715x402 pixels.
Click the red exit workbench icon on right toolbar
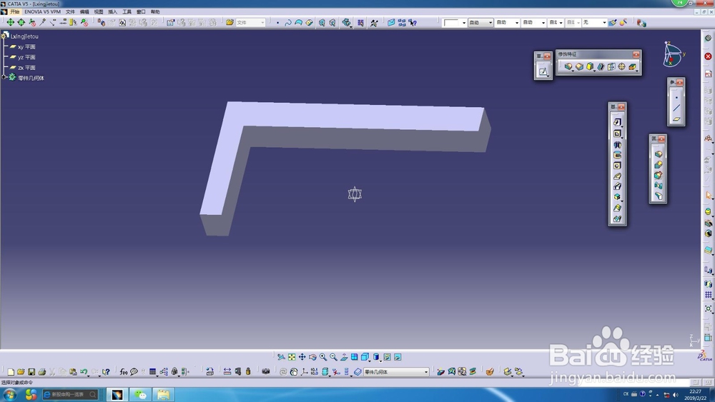708,56
